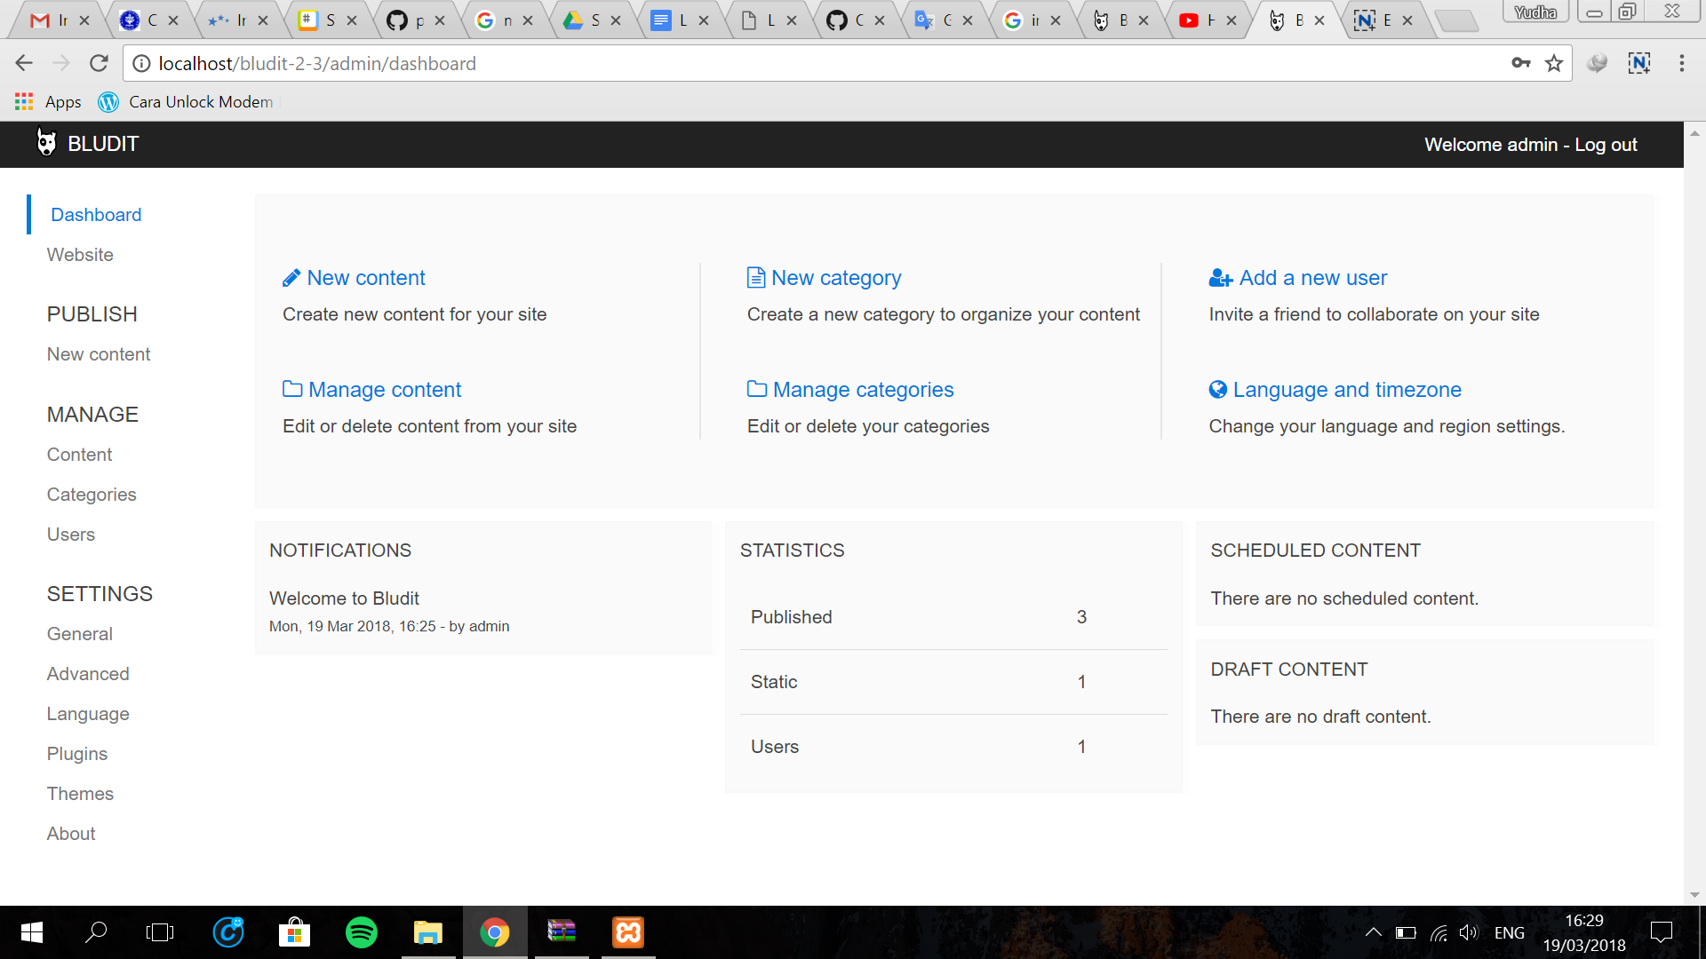Click the document icon beside New category

(755, 278)
